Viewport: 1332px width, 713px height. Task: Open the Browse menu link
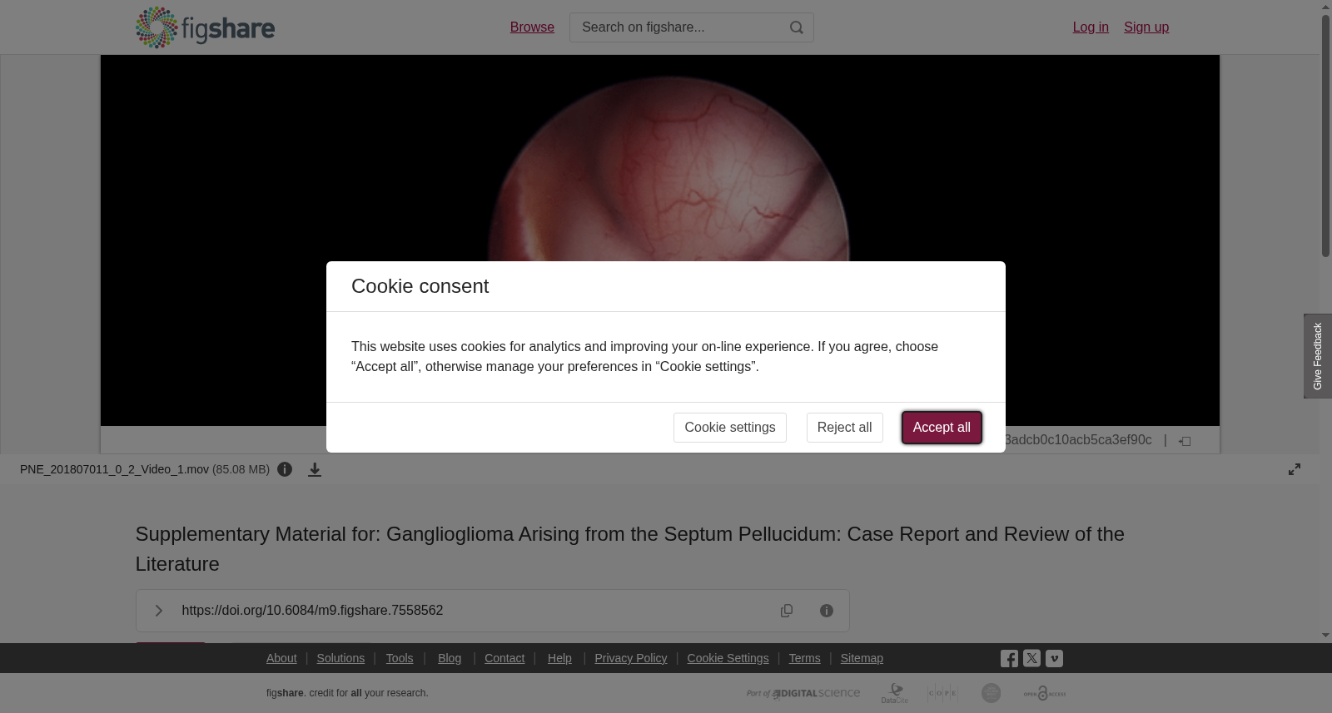[x=532, y=27]
